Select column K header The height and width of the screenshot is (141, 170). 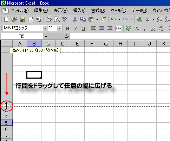pyautogui.click(x=164, y=44)
